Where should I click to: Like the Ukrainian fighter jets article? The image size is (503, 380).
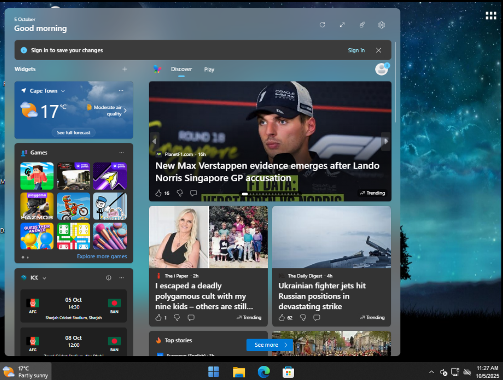pyautogui.click(x=281, y=318)
